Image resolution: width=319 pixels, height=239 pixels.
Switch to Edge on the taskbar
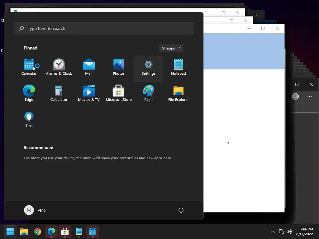pyautogui.click(x=51, y=232)
